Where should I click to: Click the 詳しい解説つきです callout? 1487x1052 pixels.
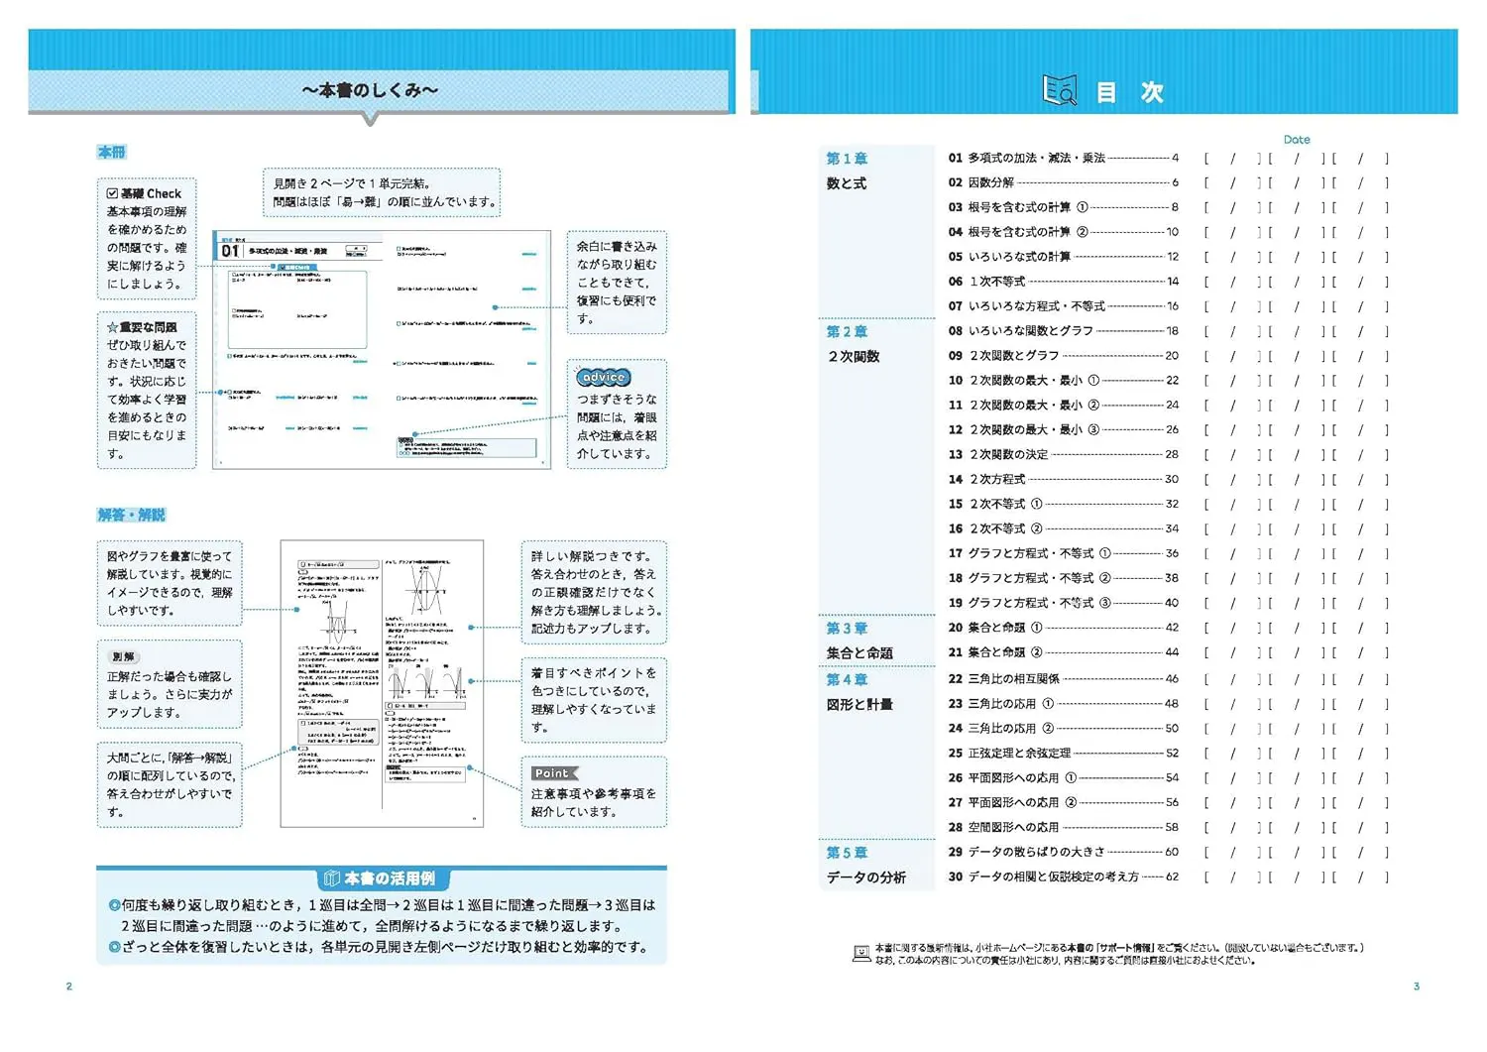tap(594, 592)
